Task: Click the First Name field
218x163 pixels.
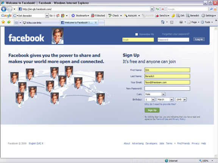Action: tap(167, 70)
